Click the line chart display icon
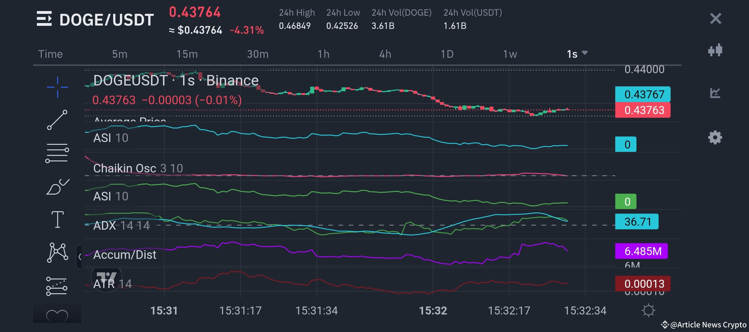 point(715,93)
